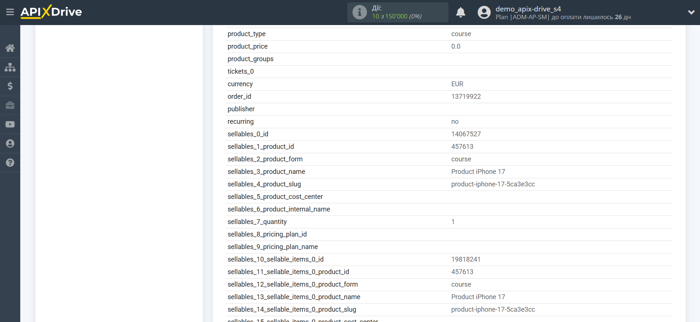
Task: Open help question mark icon
Action: 10,163
